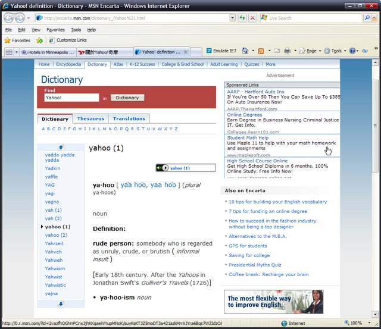Select Yahrzeit in the word list
Screen dimensions: 381x329
tap(54, 243)
